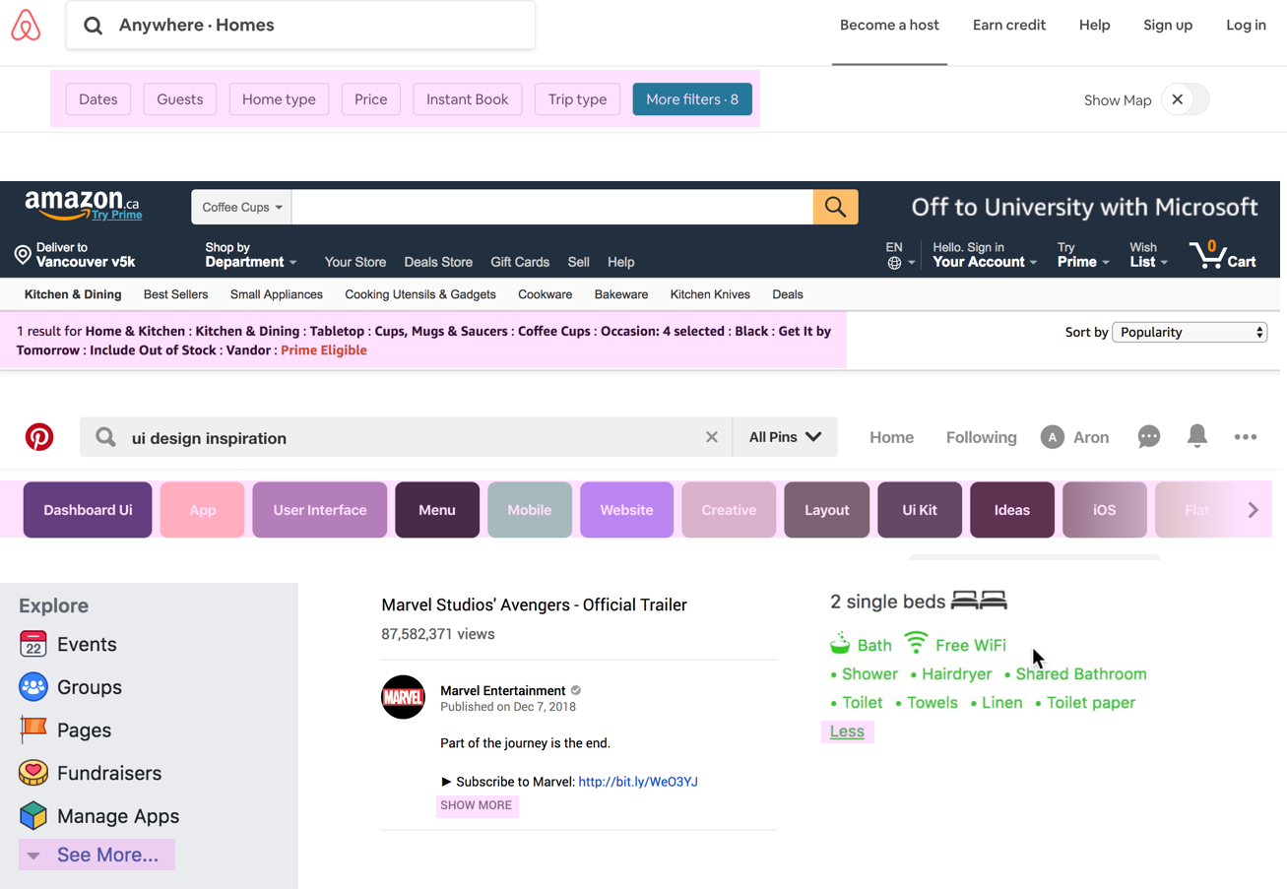
Task: Click the Pinterest logo
Action: tap(39, 437)
